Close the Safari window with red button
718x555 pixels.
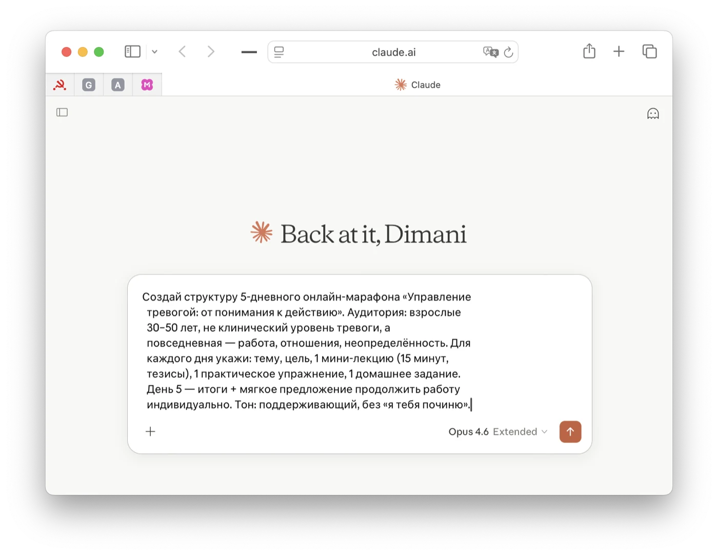pyautogui.click(x=66, y=52)
